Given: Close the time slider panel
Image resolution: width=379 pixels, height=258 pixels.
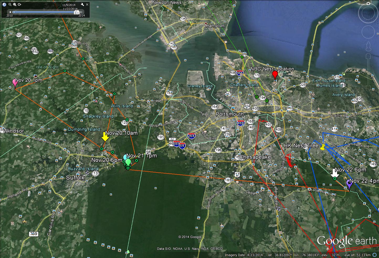Looking at the screenshot, I should click(x=87, y=4).
